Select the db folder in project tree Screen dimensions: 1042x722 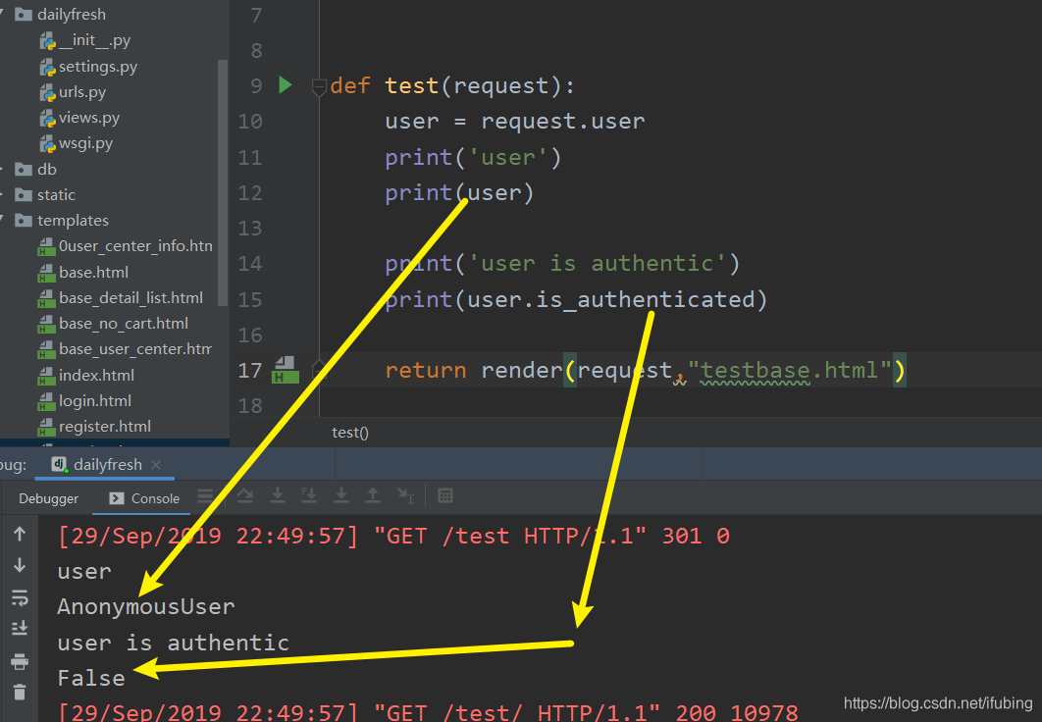(x=46, y=170)
